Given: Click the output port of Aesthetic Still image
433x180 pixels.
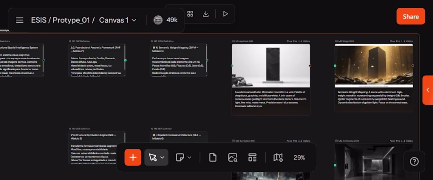Looking at the screenshot, I should point(310,66).
